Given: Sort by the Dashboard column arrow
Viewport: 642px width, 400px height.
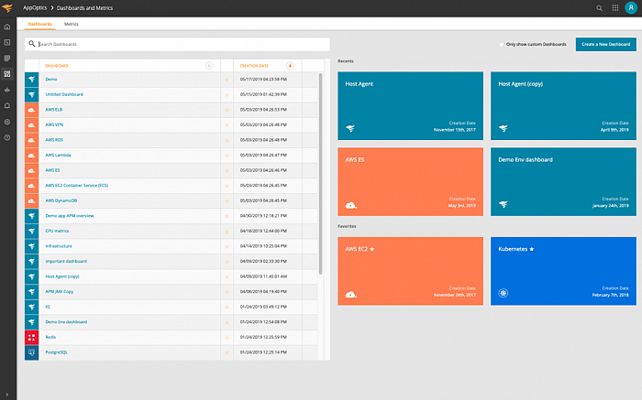Looking at the screenshot, I should point(209,65).
